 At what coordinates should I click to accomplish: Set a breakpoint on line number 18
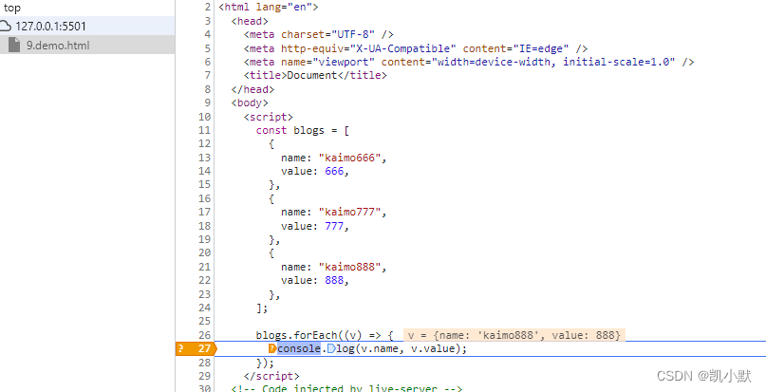tap(205, 226)
